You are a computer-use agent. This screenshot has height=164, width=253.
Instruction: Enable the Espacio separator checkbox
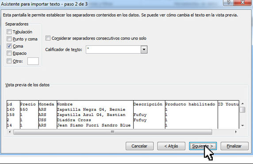point(9,53)
